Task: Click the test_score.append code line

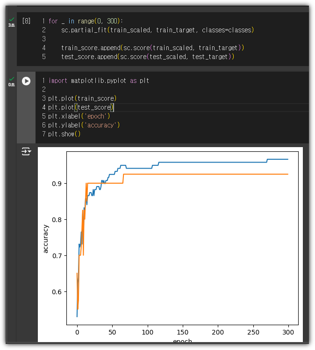Action: (148, 57)
